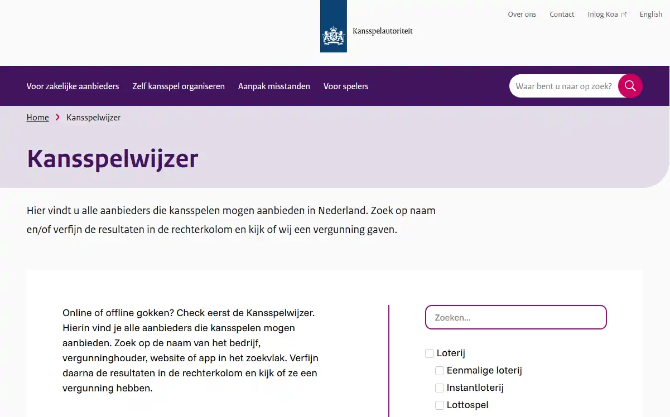Open the Contact link
670x417 pixels.
click(x=562, y=14)
